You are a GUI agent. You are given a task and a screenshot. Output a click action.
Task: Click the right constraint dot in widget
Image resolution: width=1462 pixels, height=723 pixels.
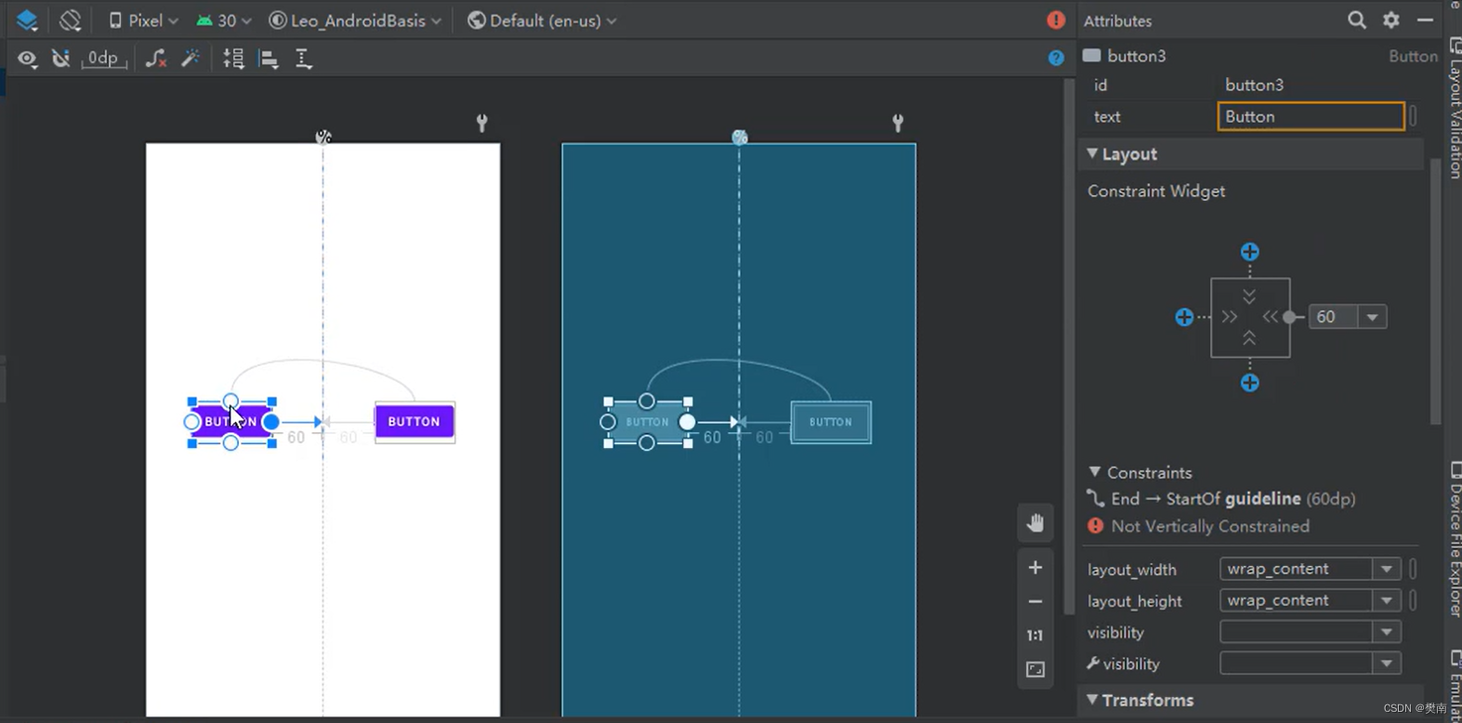coord(1289,317)
